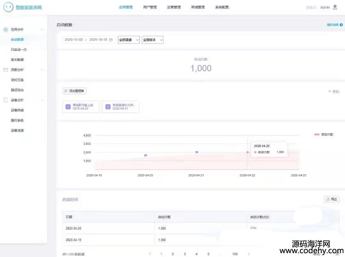Go to page 4

[196, 254]
